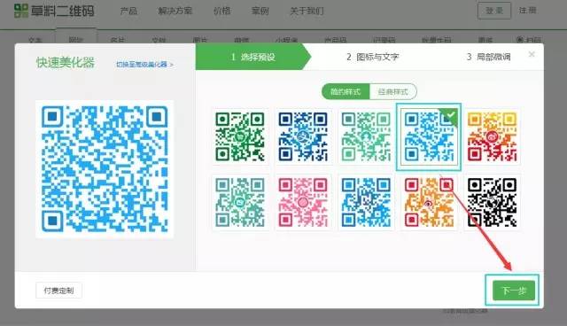567x326 pixels.
Task: Go to step 1 选择预设
Action: tap(253, 57)
